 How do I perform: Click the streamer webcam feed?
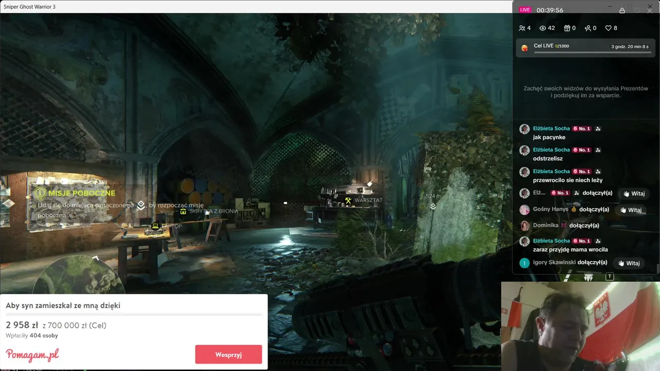[581, 326]
